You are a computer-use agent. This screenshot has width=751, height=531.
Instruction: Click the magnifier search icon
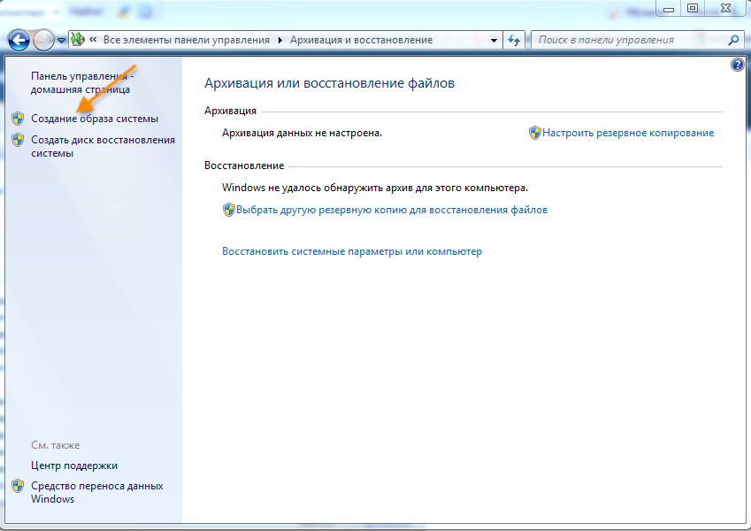733,40
